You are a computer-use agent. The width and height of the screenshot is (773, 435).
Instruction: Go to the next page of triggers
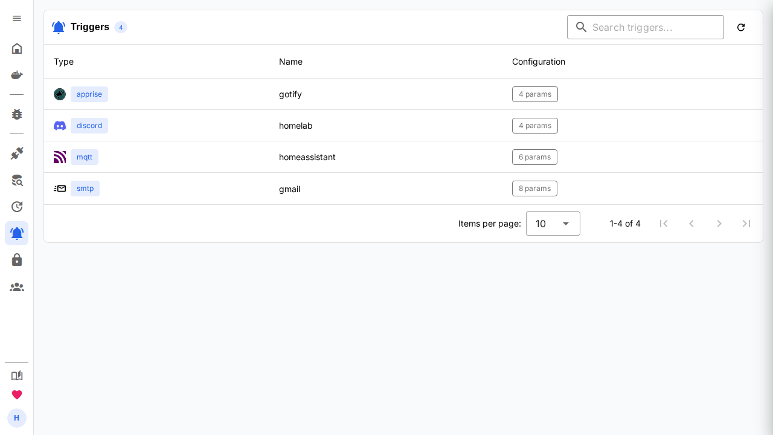point(719,224)
